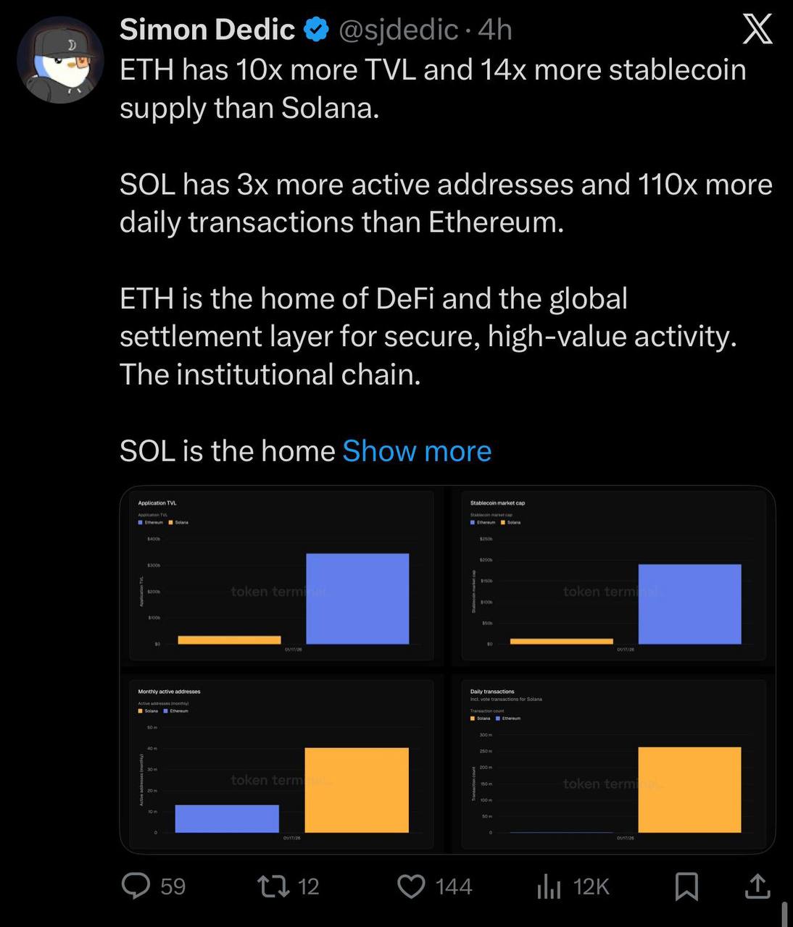Screen dimensions: 793x927
Task: Reply to the tweet via speech bubble icon
Action: [x=136, y=886]
